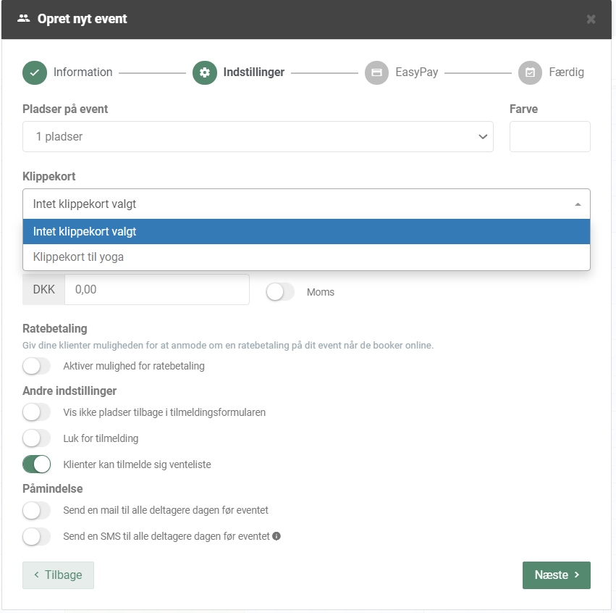Go back with the Tilbage button
Image resolution: width=616 pixels, height=613 pixels.
[x=58, y=575]
